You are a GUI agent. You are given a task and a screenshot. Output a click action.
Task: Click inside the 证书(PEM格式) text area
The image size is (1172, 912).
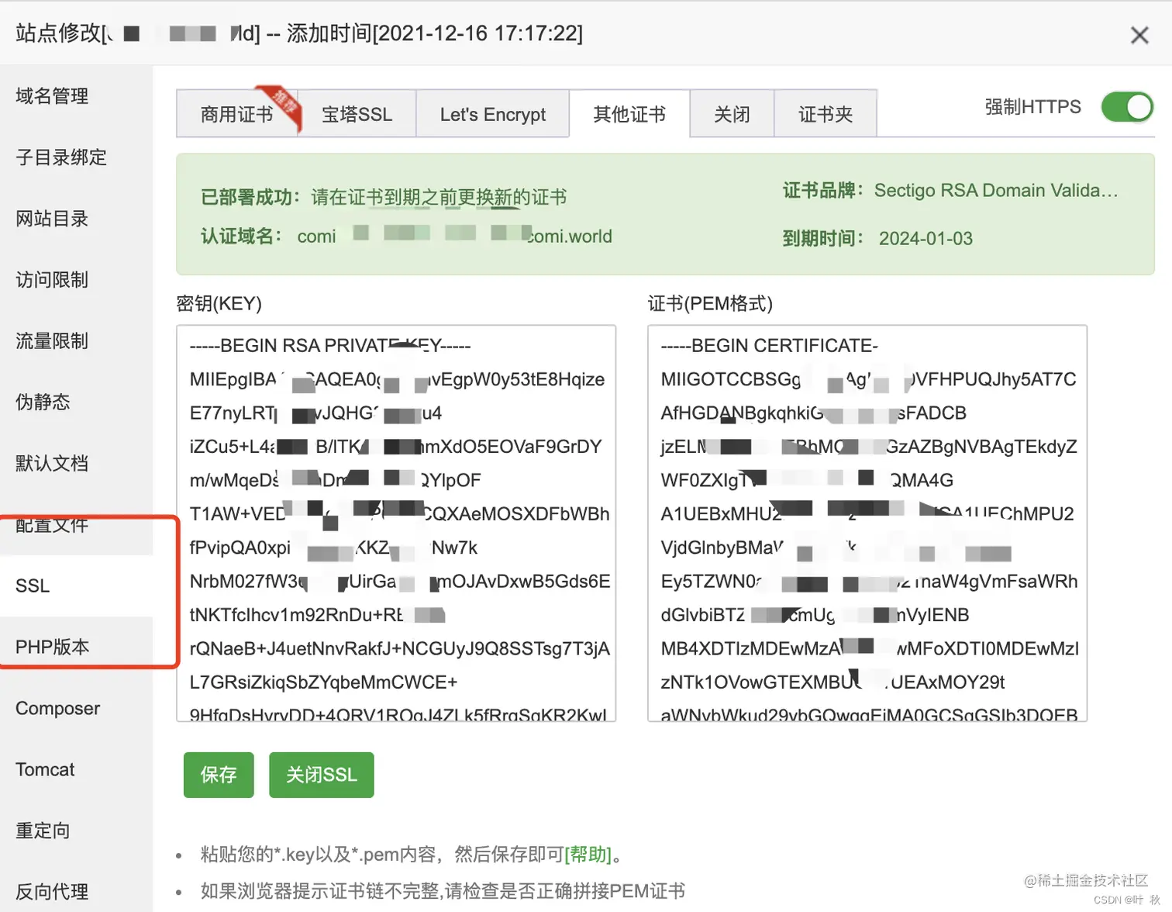pyautogui.click(x=867, y=523)
